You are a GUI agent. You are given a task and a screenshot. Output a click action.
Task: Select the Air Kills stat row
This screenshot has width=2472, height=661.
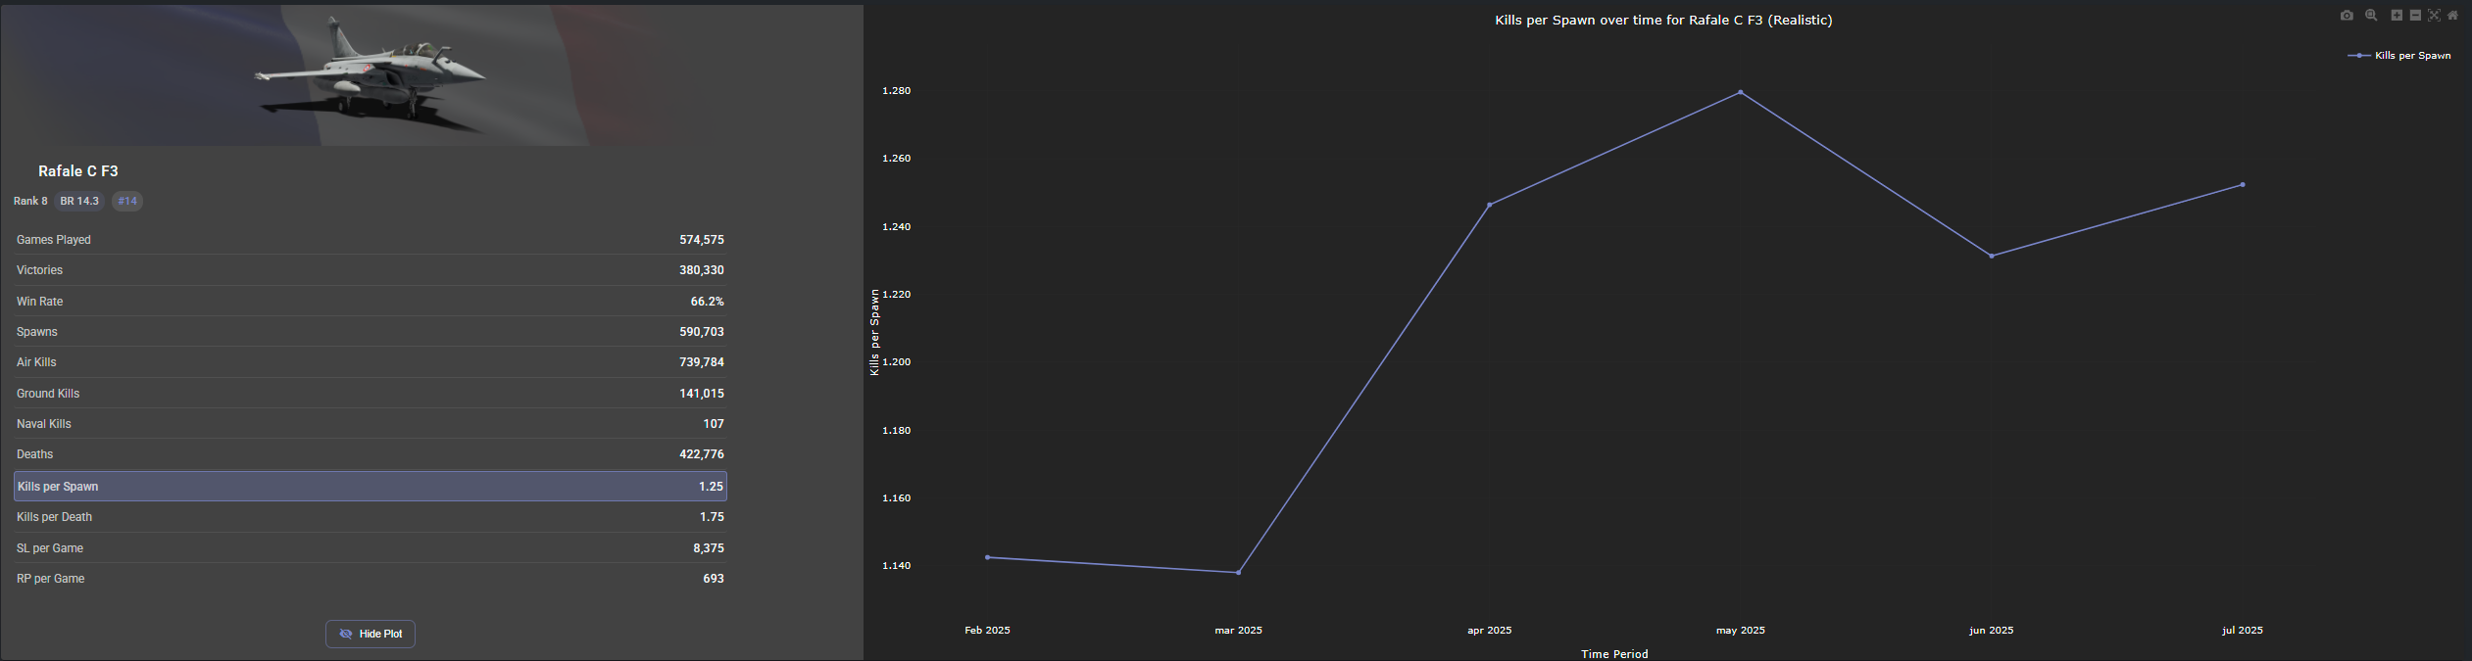[x=371, y=362]
